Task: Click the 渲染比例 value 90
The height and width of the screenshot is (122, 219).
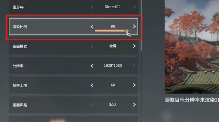Action: point(113,26)
